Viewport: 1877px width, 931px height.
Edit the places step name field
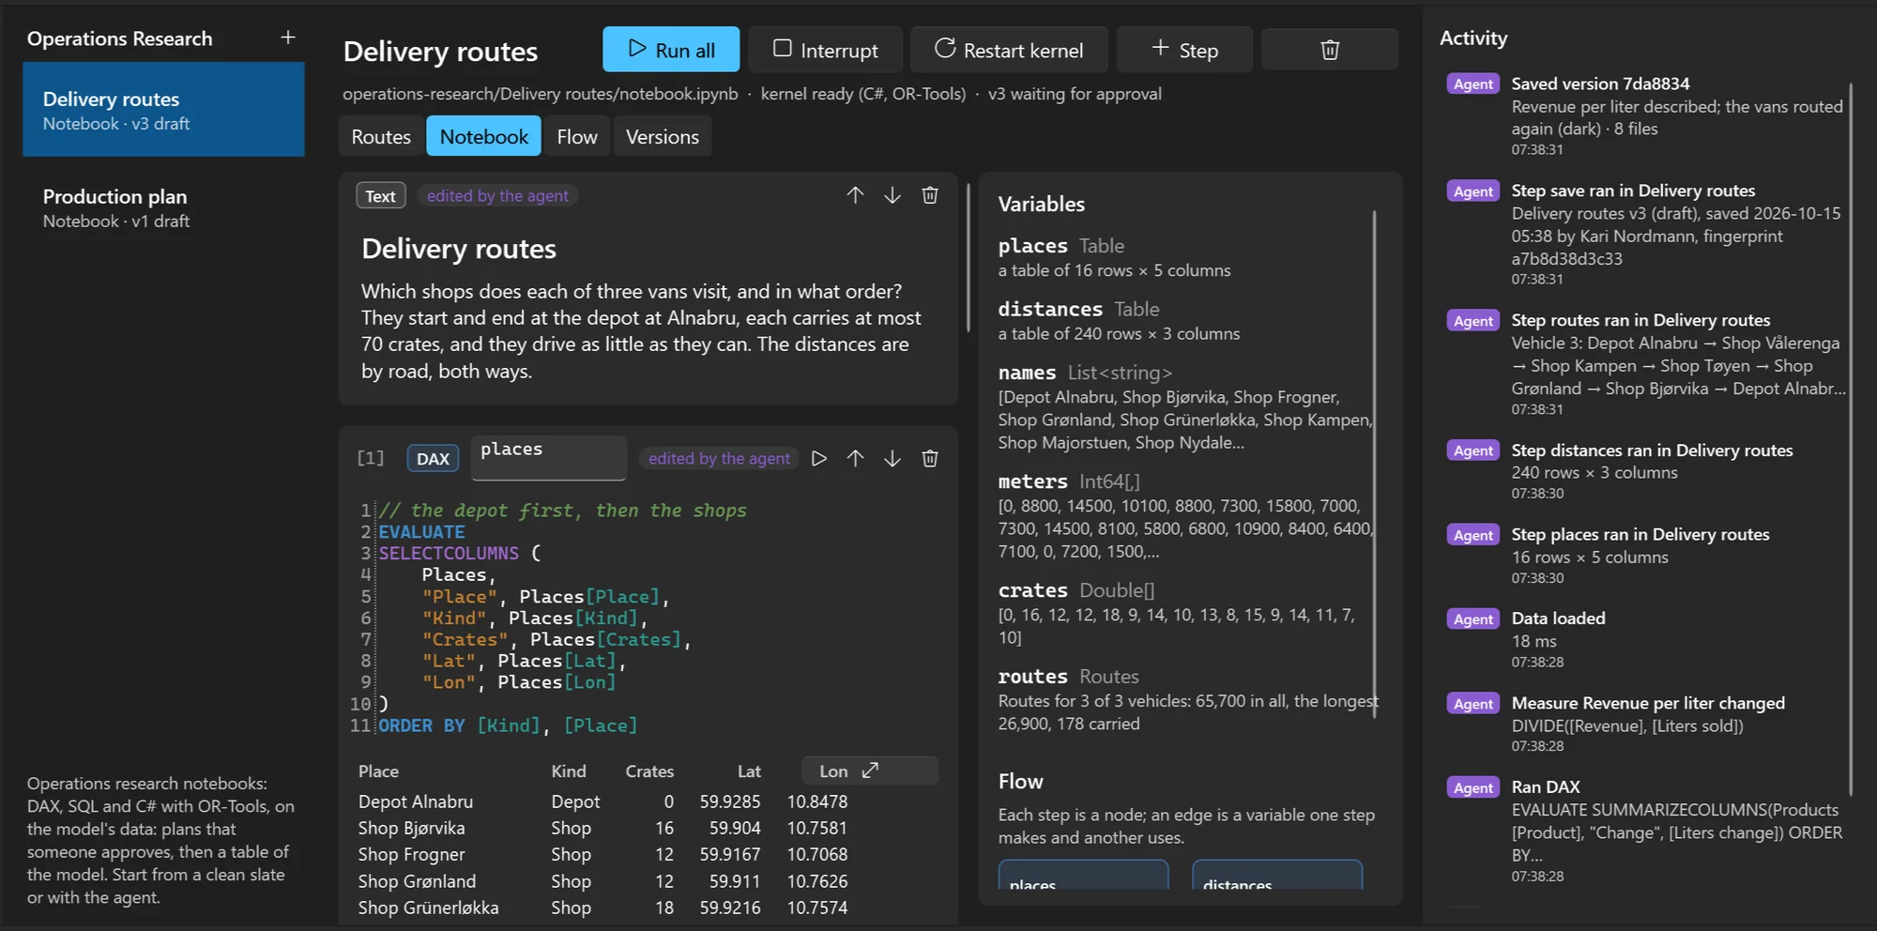click(549, 458)
